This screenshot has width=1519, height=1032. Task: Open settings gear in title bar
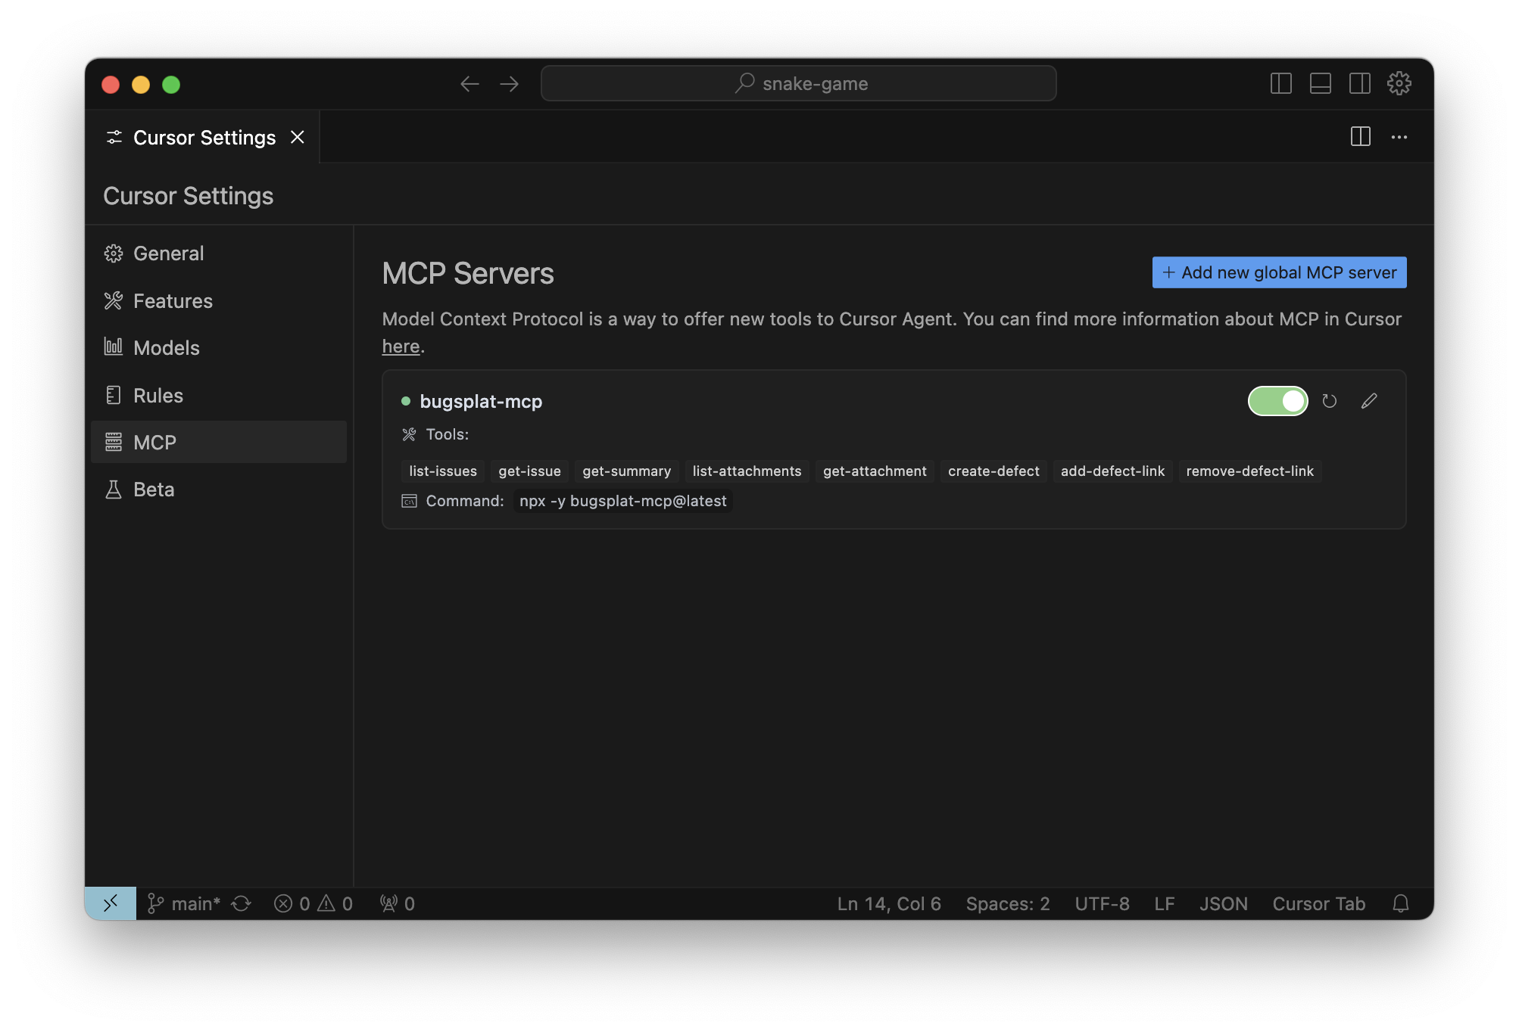(1399, 83)
